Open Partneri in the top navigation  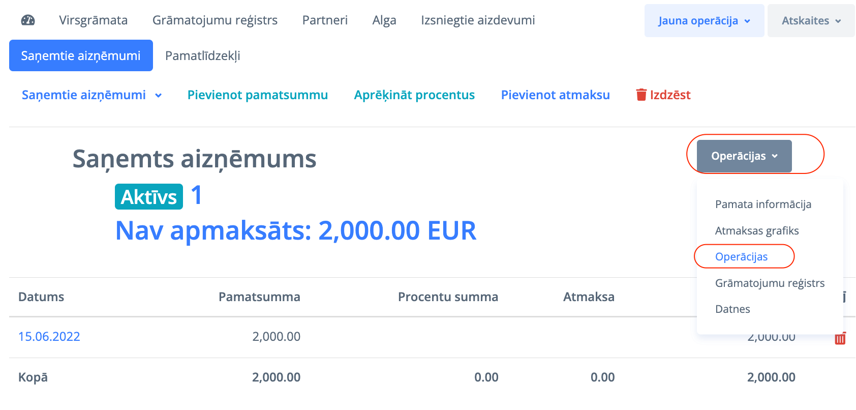[x=325, y=20]
